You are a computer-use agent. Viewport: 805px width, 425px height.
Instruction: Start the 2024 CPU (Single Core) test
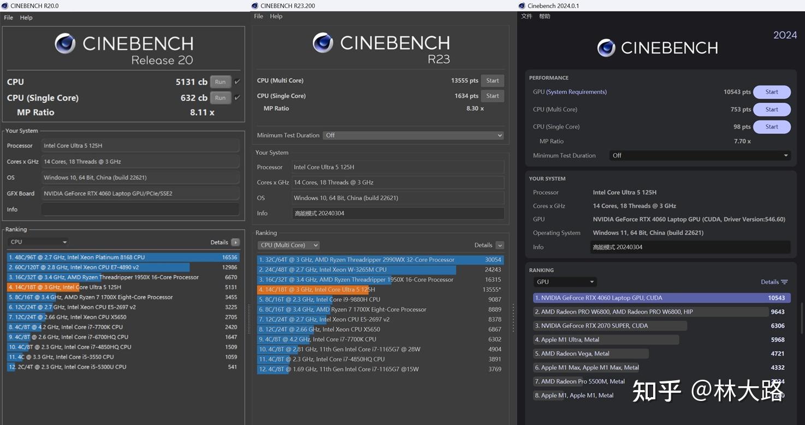(x=772, y=127)
